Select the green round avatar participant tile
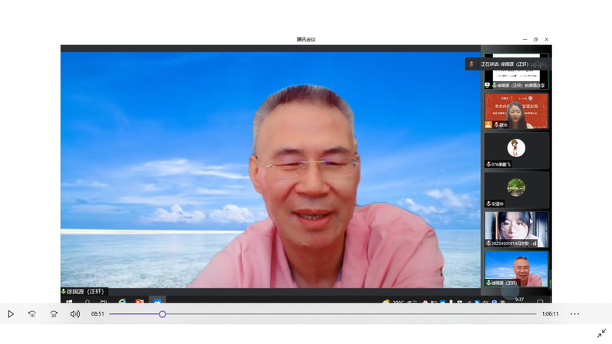The width and height of the screenshot is (612, 344). point(516,190)
